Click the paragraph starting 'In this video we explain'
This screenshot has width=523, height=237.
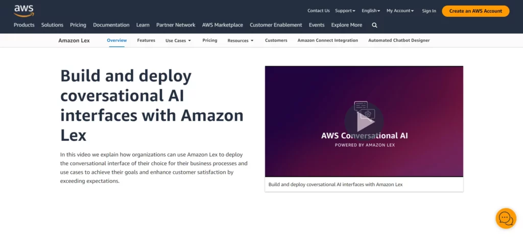click(x=154, y=168)
